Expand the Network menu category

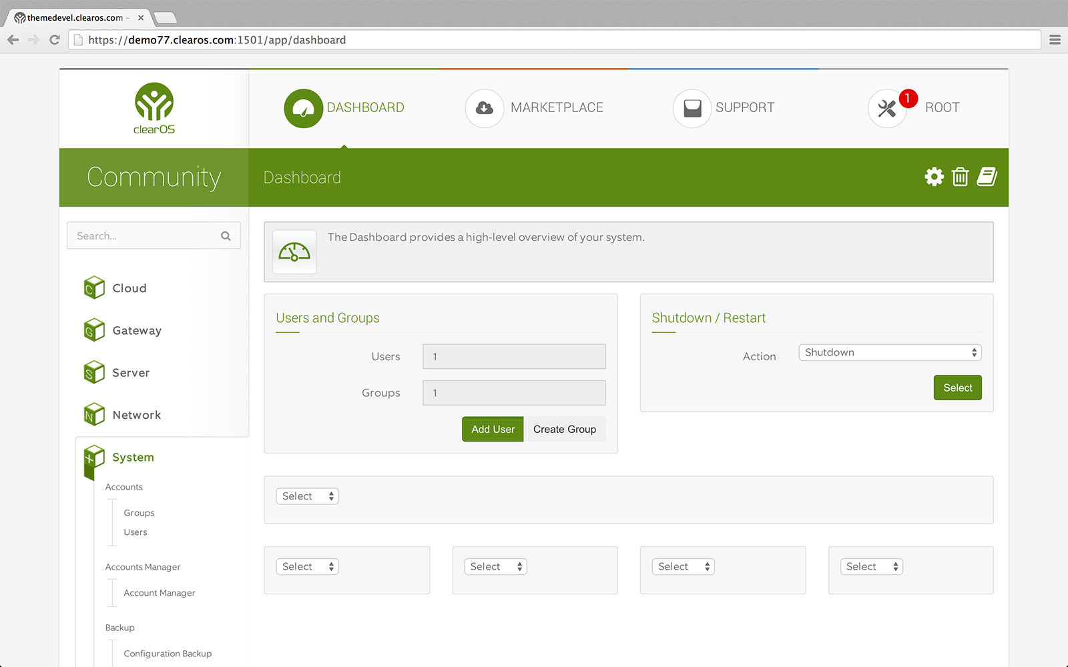tap(137, 415)
